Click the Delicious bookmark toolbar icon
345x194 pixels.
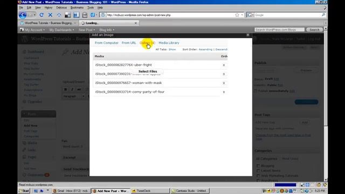[x=93, y=15]
